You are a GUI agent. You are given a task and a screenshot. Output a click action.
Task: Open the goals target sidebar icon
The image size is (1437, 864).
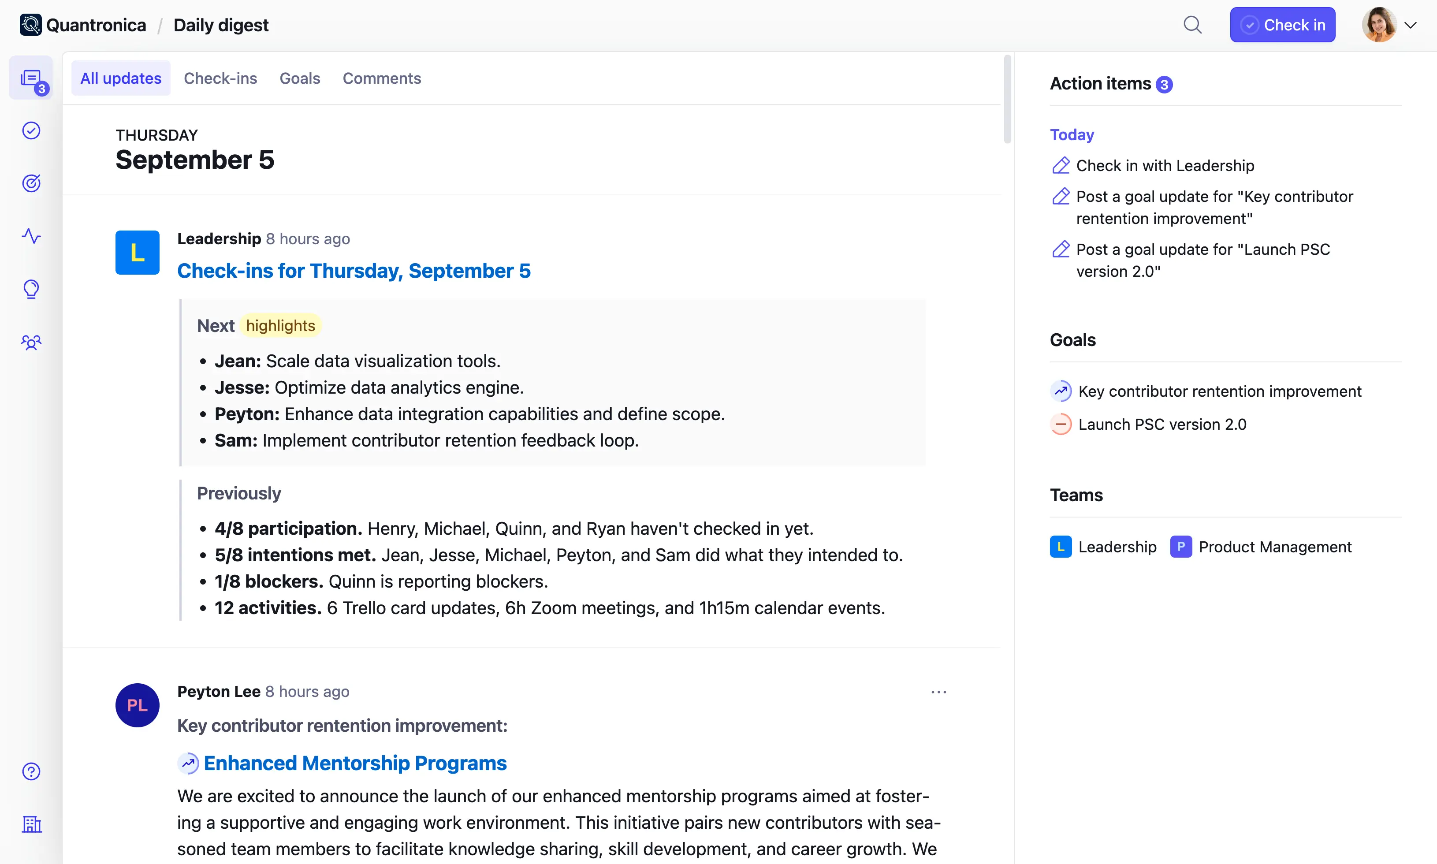pyautogui.click(x=31, y=183)
